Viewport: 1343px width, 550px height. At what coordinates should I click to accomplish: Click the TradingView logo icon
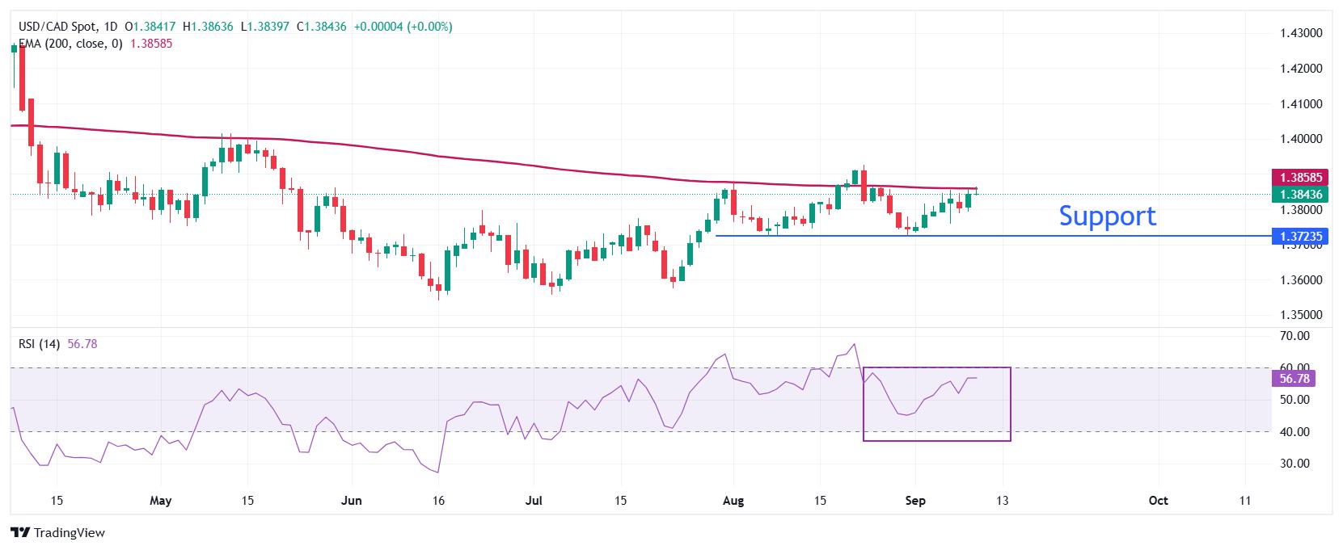pos(20,532)
